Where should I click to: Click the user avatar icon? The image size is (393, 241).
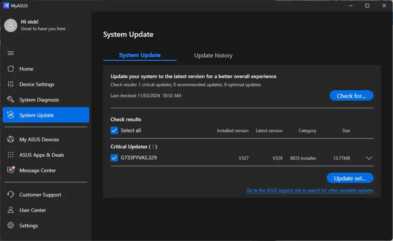10,25
